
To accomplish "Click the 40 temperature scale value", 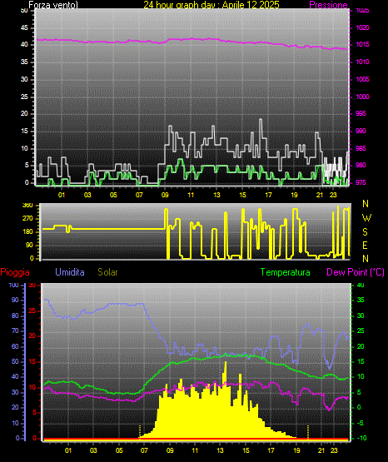I will [361, 285].
